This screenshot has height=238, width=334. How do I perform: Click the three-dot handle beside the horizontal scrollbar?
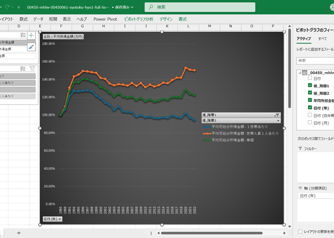pyautogui.click(x=151, y=233)
